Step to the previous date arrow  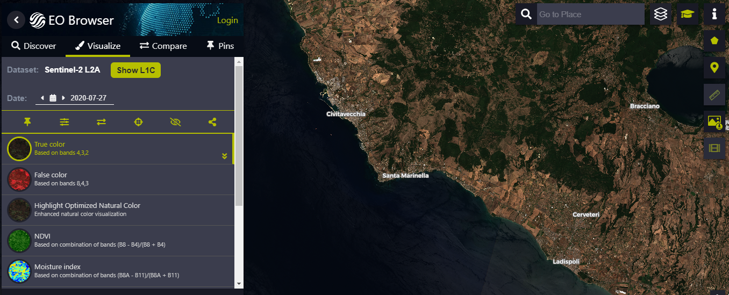click(42, 98)
